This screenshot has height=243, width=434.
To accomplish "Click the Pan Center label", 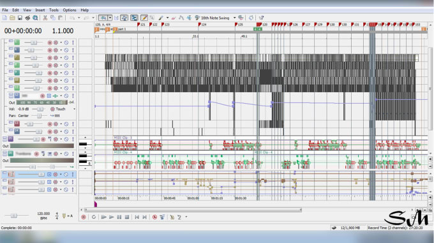I will click(19, 116).
